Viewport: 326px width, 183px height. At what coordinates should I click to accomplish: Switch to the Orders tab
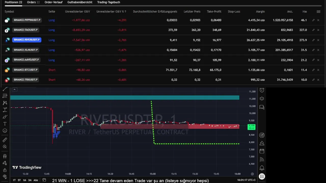(x=33, y=2)
